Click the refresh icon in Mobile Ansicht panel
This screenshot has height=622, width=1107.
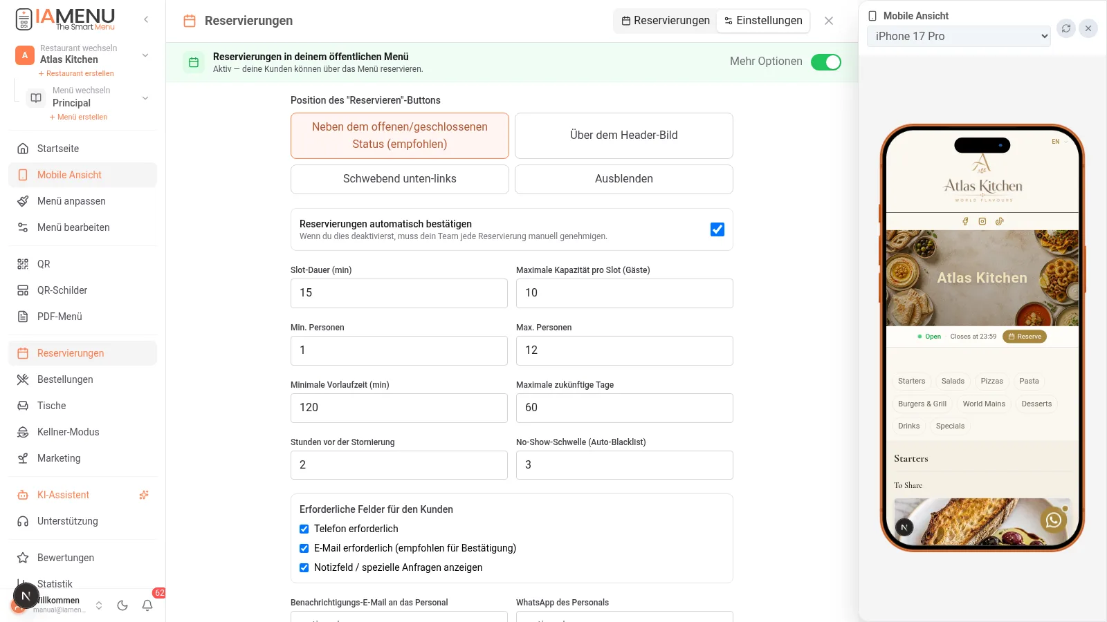[x=1066, y=28]
